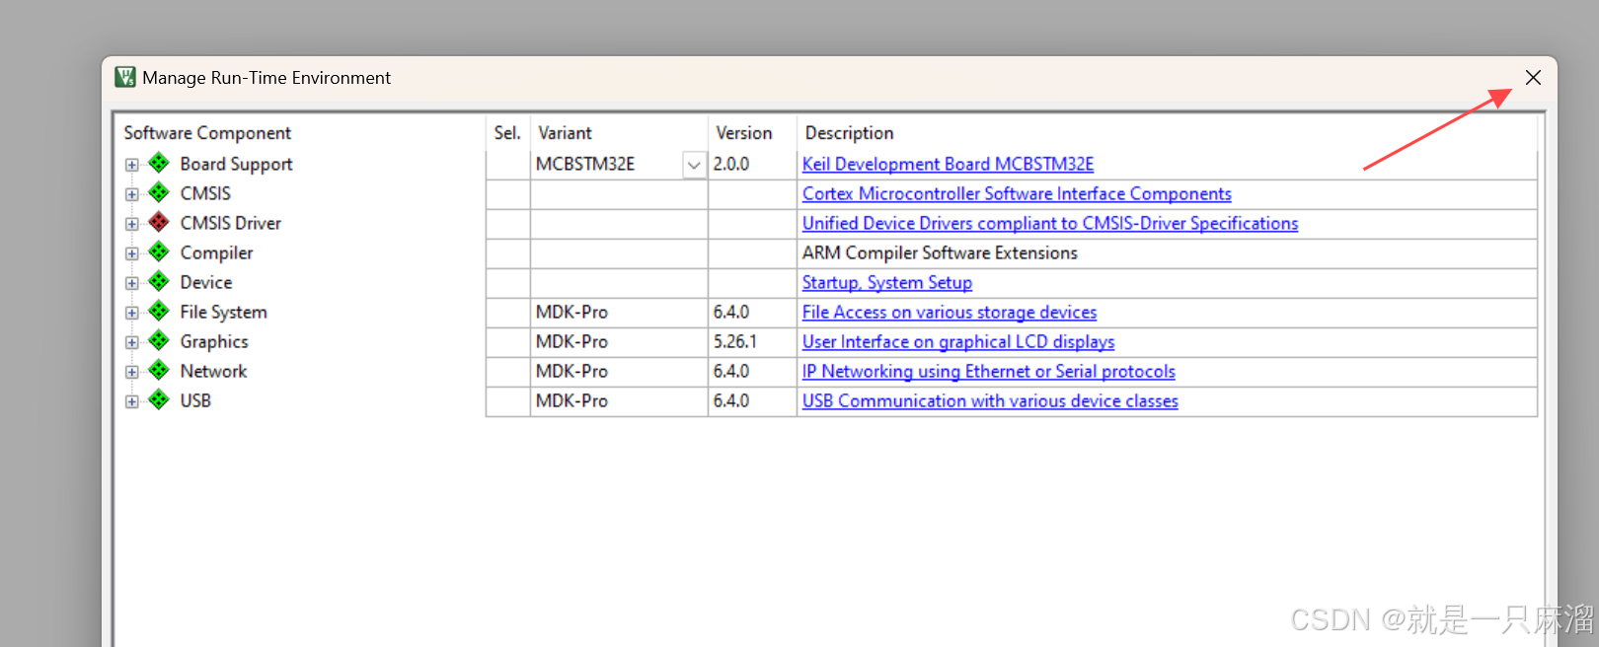Click the Network MDK-Pro variant cell
The height and width of the screenshot is (647, 1599).
tap(619, 372)
